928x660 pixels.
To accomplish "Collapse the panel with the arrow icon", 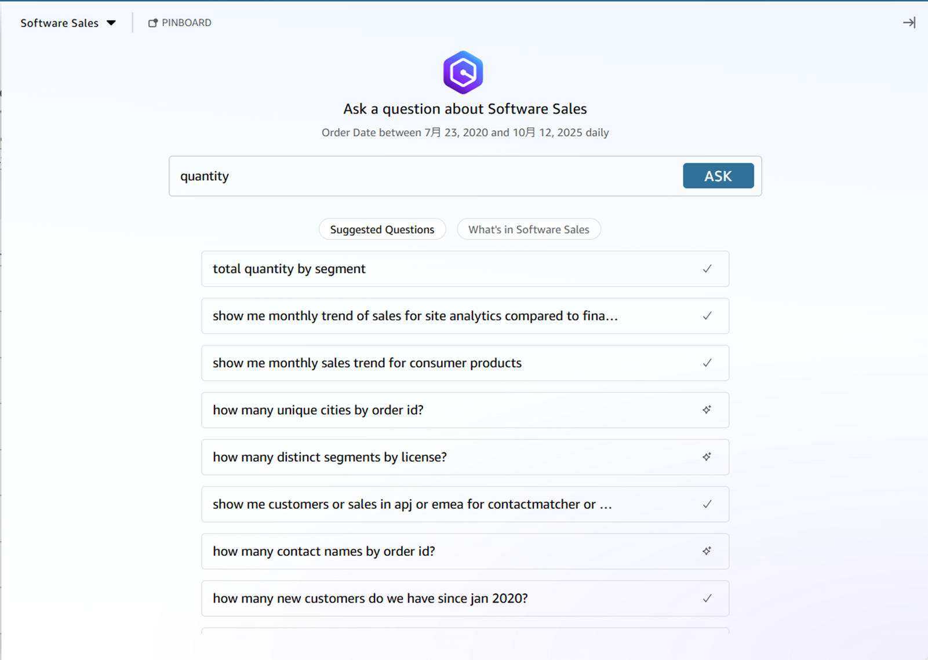I will [x=909, y=23].
